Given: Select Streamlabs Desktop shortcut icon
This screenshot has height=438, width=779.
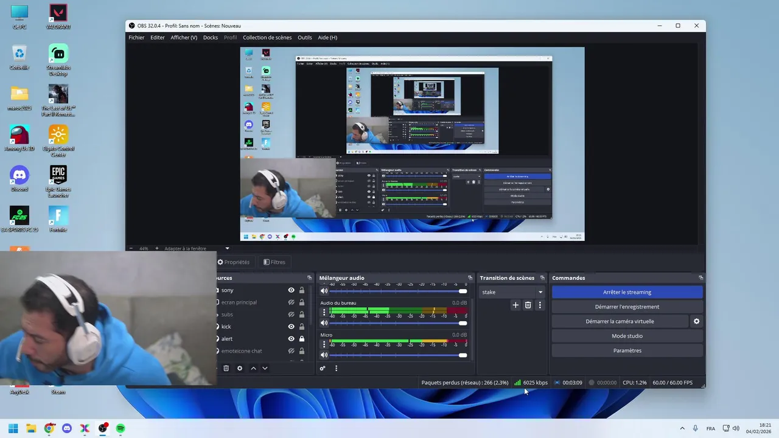Looking at the screenshot, I should click(58, 60).
